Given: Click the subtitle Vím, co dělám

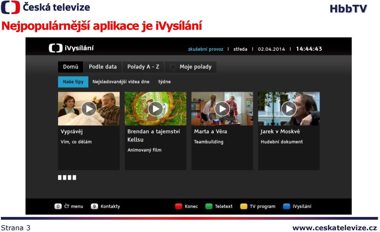Looking at the screenshot, I should [x=76, y=142].
